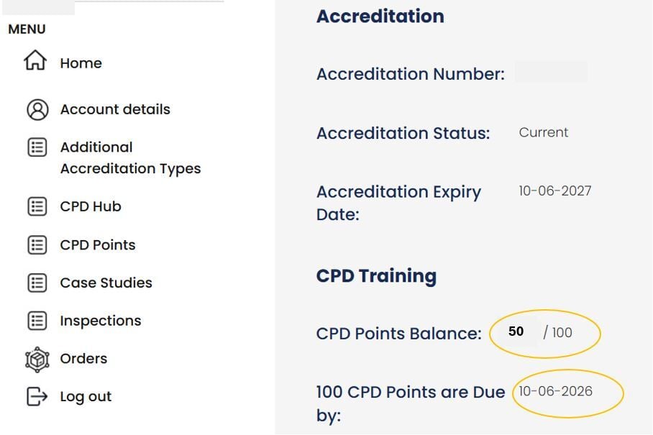The width and height of the screenshot is (653, 435).
Task: View the Inspections page
Action: click(101, 321)
